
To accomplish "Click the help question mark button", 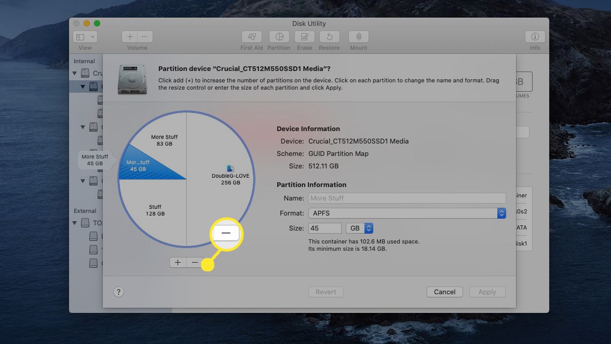I will coord(118,292).
